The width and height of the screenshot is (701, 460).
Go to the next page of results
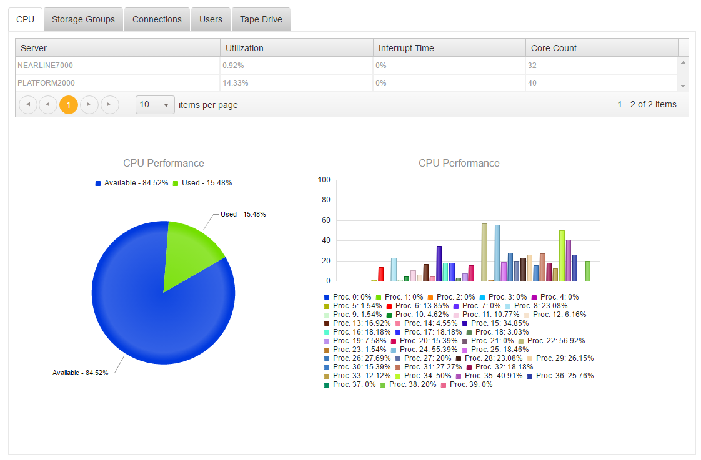tap(89, 105)
